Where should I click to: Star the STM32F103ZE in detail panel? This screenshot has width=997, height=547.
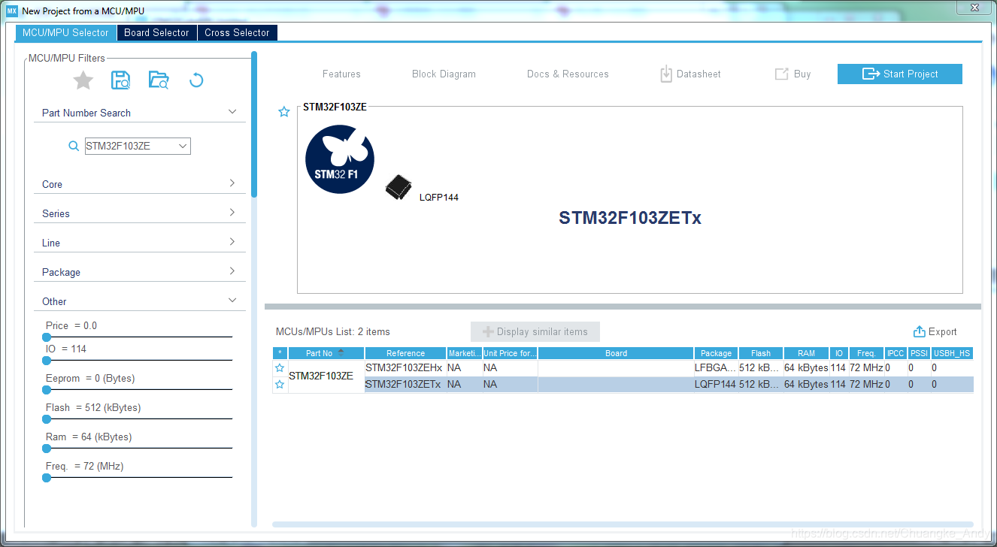(x=284, y=112)
